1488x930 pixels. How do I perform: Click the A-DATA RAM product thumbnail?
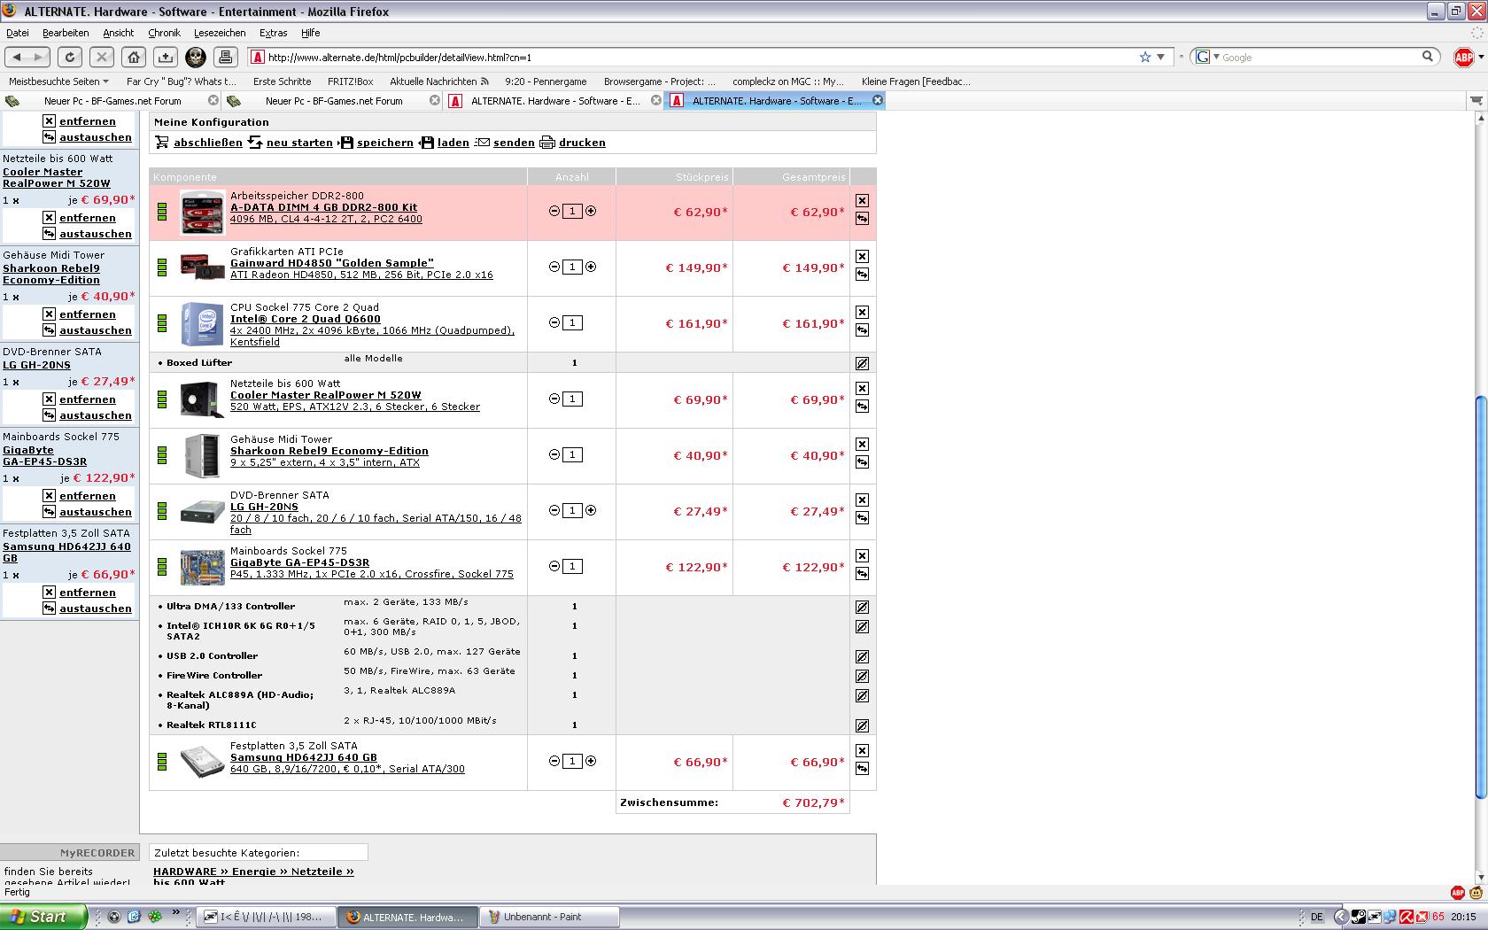tap(203, 213)
